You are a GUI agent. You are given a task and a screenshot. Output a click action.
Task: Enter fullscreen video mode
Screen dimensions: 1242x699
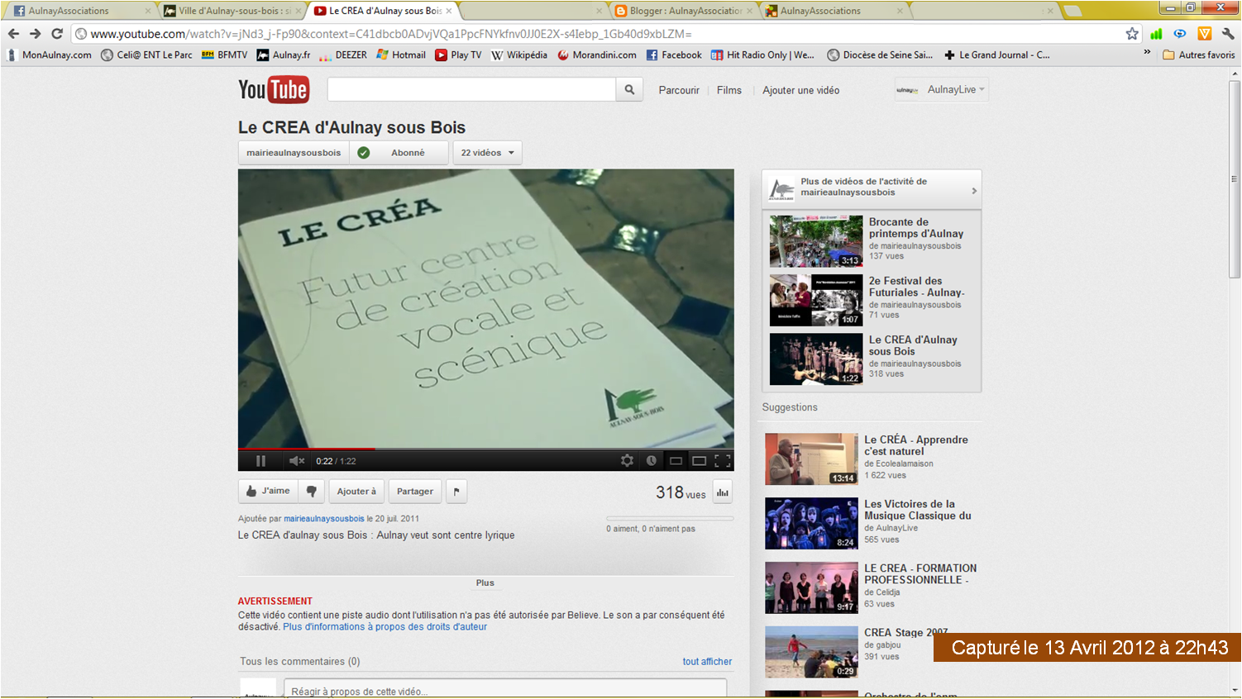[x=722, y=461]
